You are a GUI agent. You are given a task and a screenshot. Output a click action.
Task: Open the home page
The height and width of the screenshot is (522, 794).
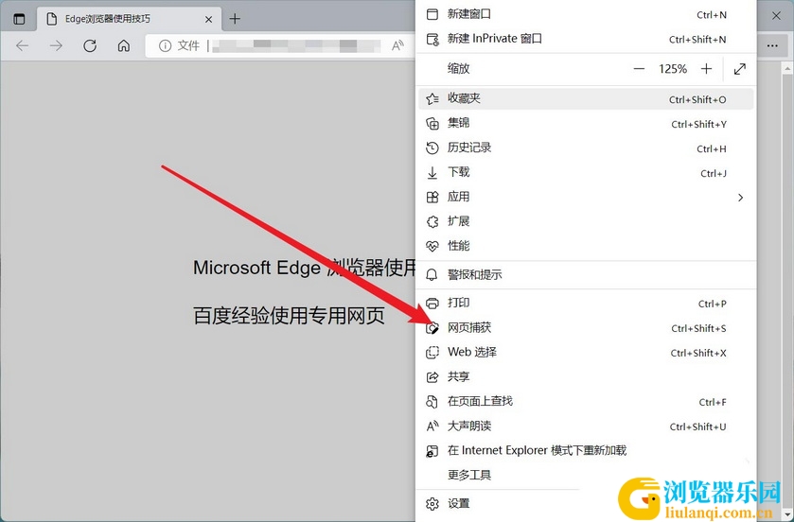(x=124, y=46)
